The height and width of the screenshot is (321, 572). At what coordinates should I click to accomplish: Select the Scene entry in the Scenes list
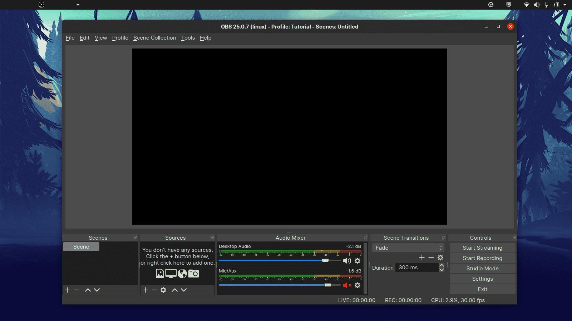(x=81, y=246)
